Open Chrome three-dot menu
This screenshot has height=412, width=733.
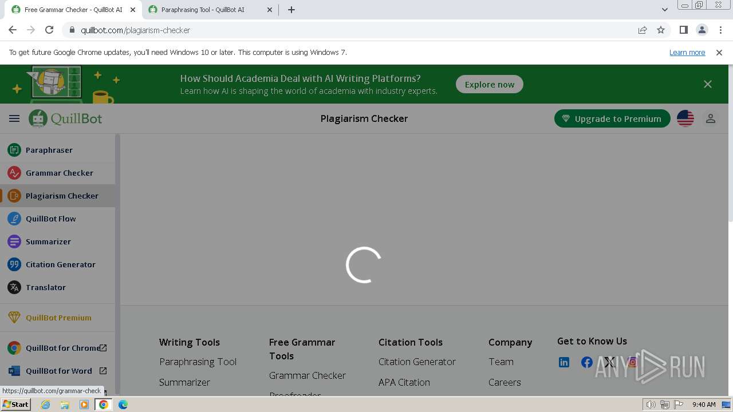click(720, 30)
